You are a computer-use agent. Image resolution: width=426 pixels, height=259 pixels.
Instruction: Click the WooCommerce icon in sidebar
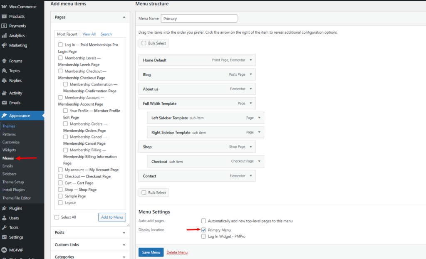4,7
